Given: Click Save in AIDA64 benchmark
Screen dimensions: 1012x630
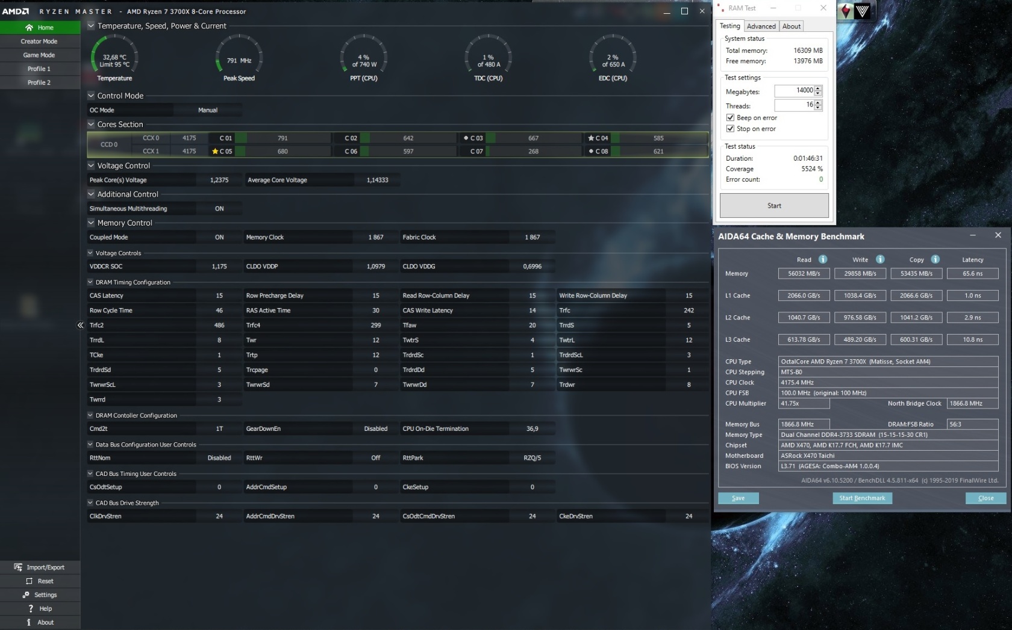Looking at the screenshot, I should point(738,498).
